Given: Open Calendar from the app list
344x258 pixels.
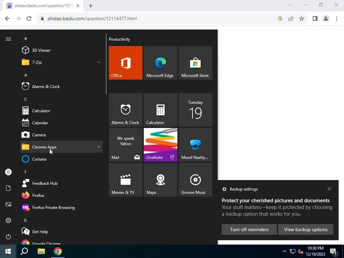Looking at the screenshot, I should tap(61, 123).
